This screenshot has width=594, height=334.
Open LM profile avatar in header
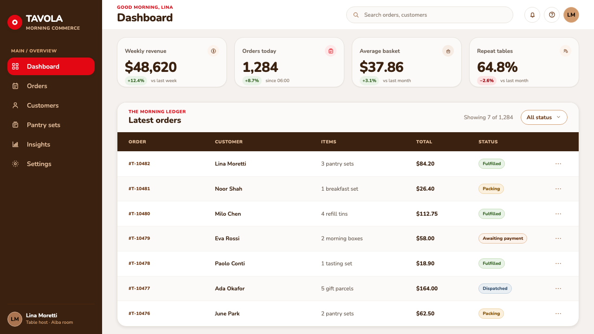coord(571,15)
